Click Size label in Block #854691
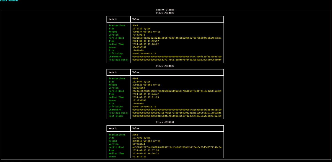 point(111,138)
